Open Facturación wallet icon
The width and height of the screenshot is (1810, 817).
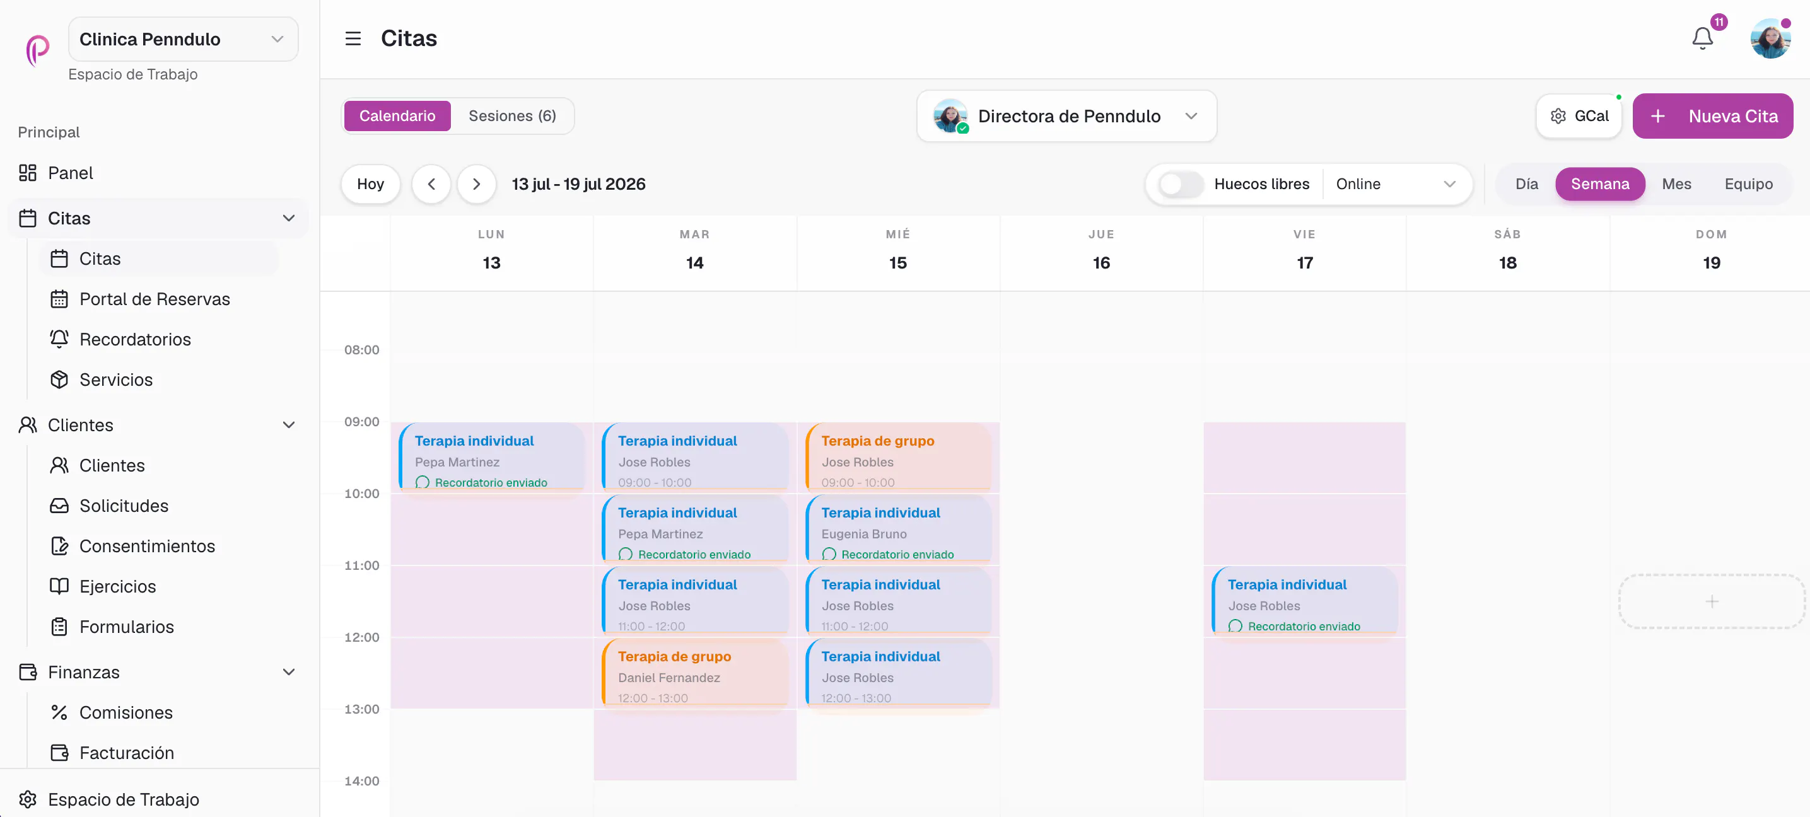click(59, 753)
